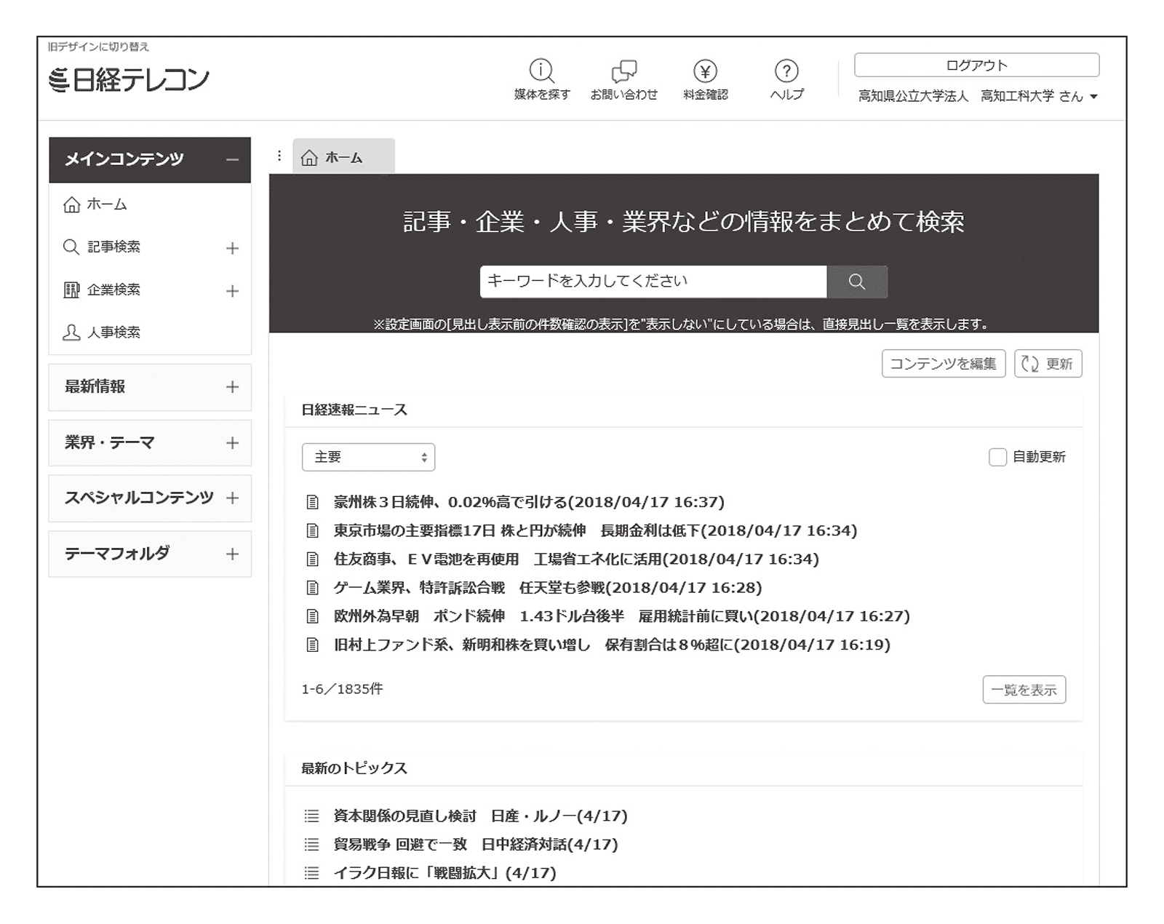This screenshot has height=924, width=1164.
Task: Enable the 自動更新 checkbox
Action: (x=997, y=457)
